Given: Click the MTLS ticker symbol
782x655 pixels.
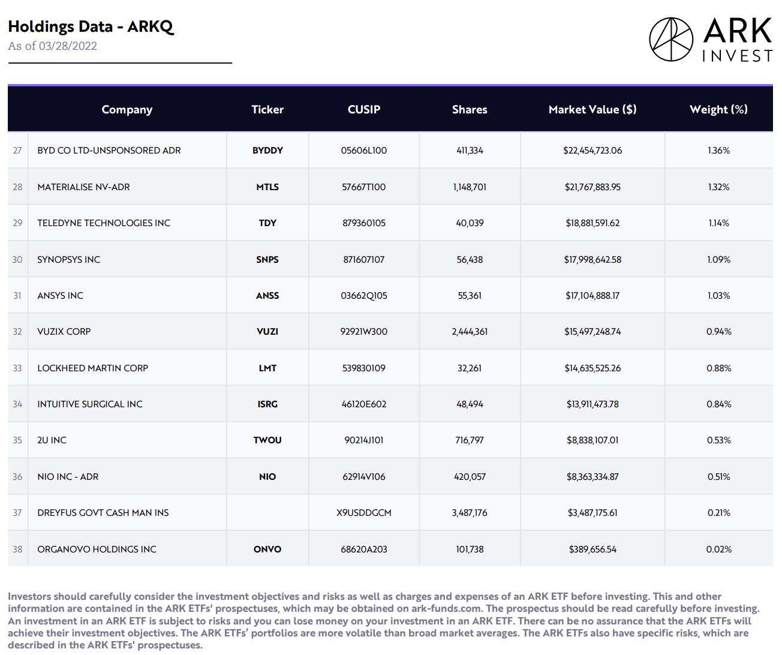Looking at the screenshot, I should [x=267, y=187].
